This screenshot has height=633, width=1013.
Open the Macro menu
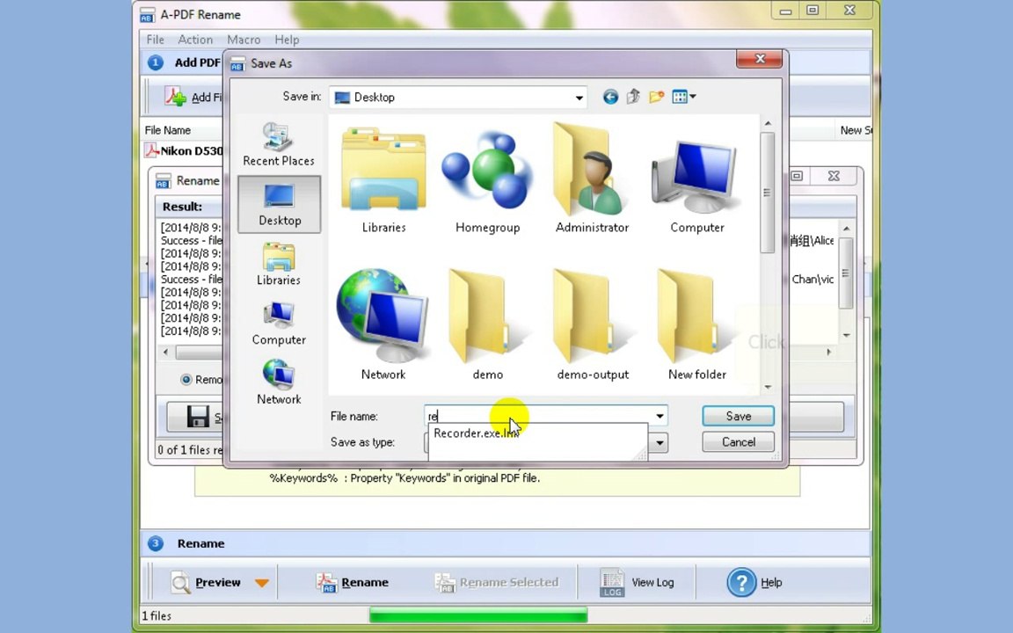244,40
